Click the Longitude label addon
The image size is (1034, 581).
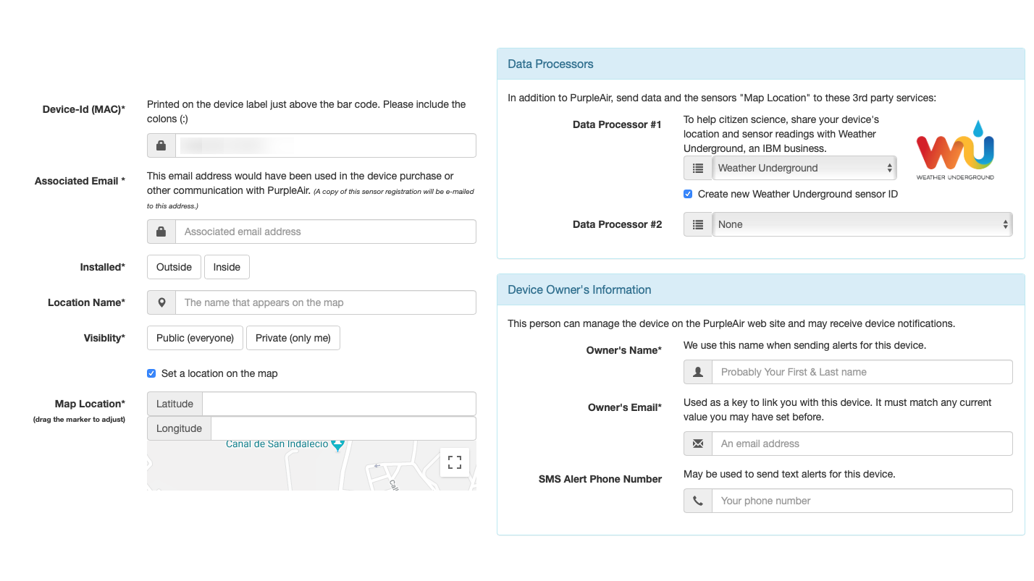tap(179, 428)
